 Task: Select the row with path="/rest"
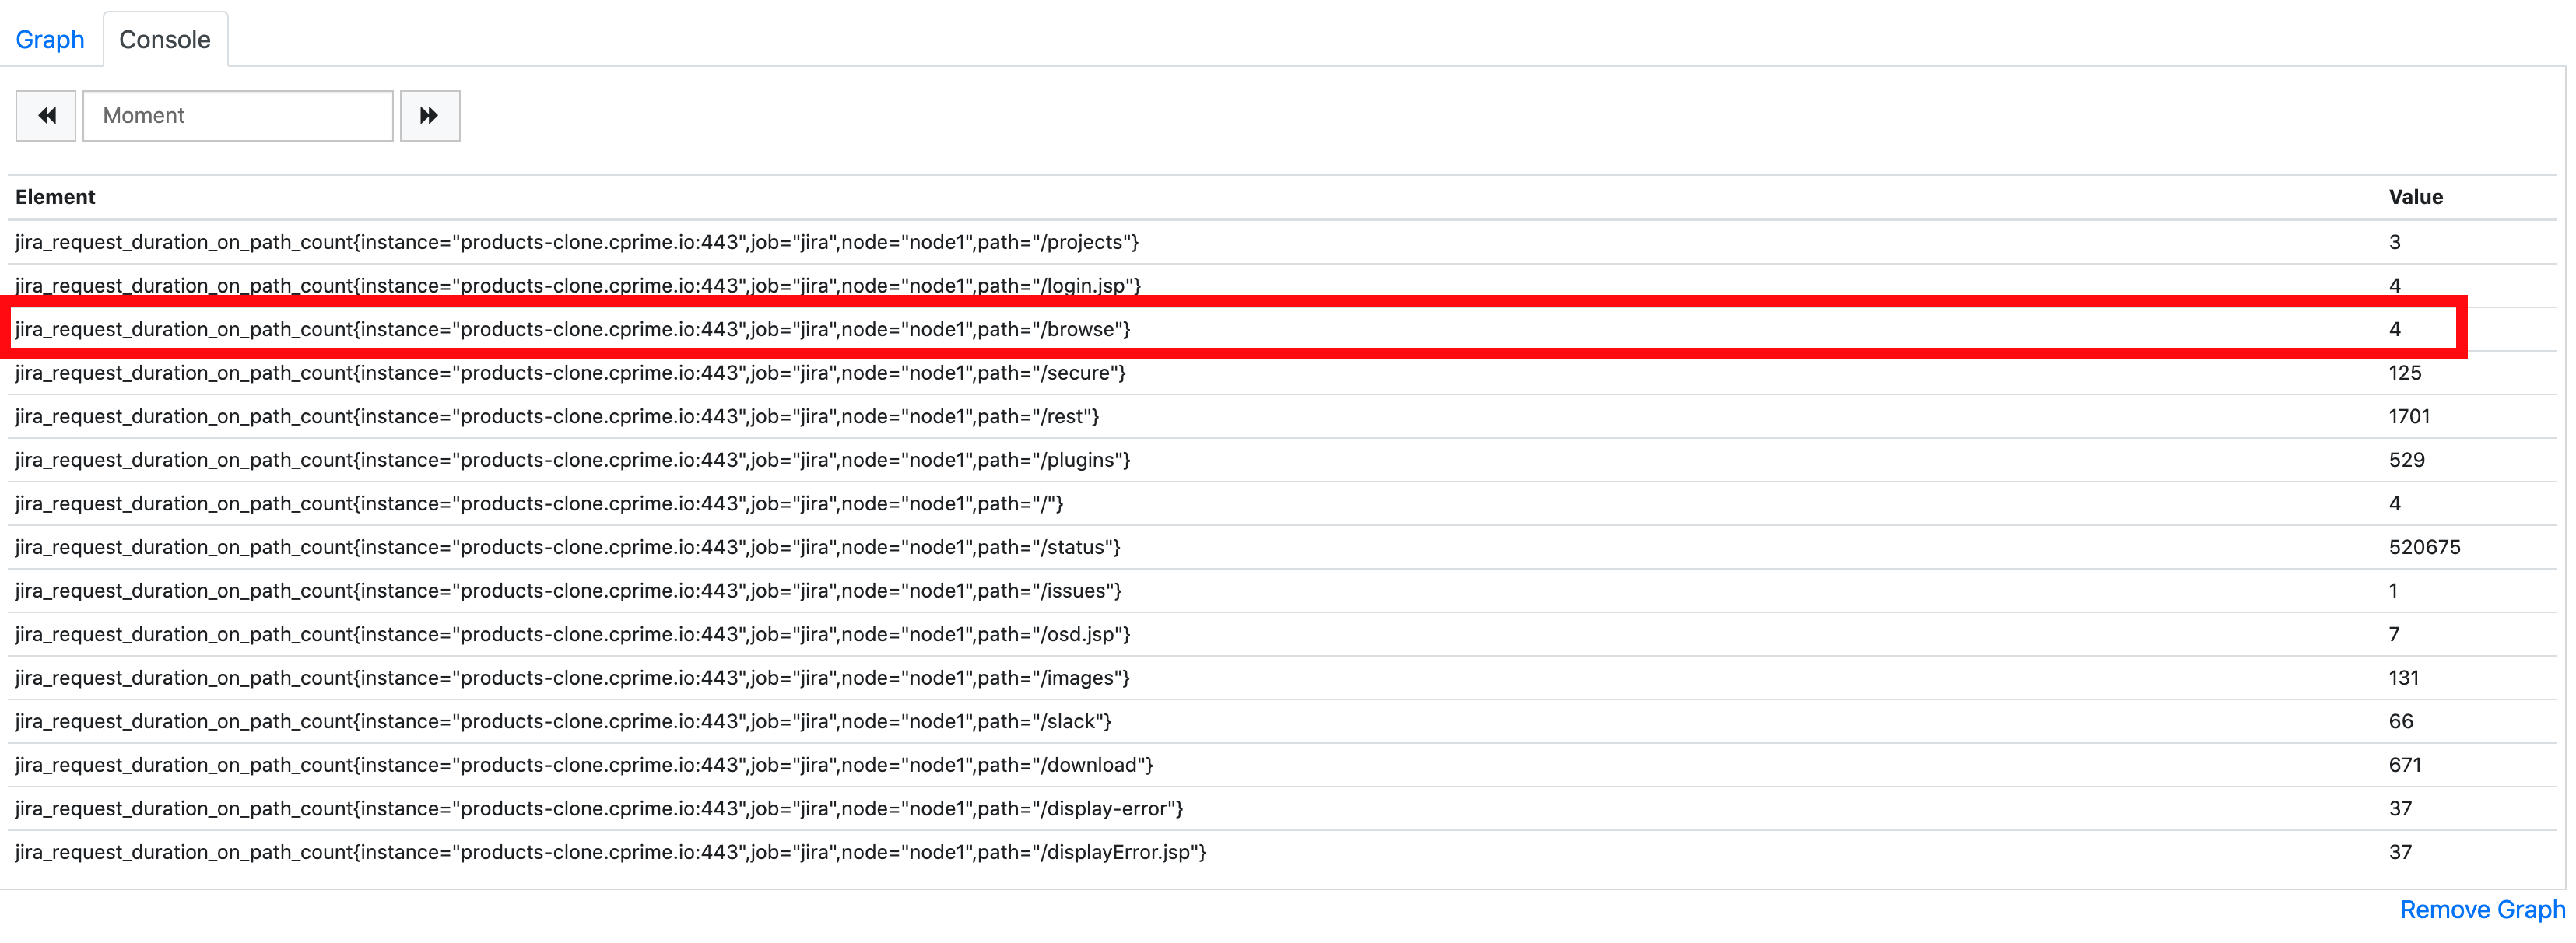[1282, 416]
